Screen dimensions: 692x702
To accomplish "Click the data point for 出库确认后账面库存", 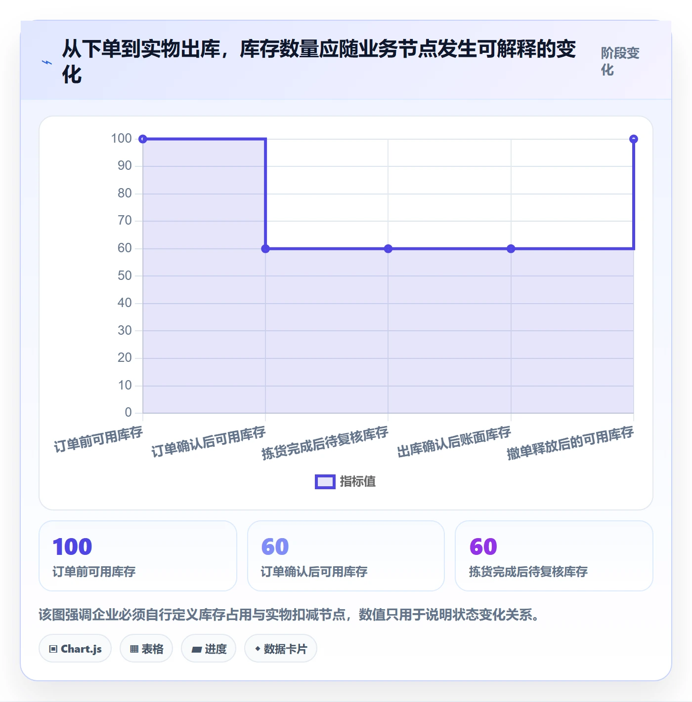I will pos(511,249).
